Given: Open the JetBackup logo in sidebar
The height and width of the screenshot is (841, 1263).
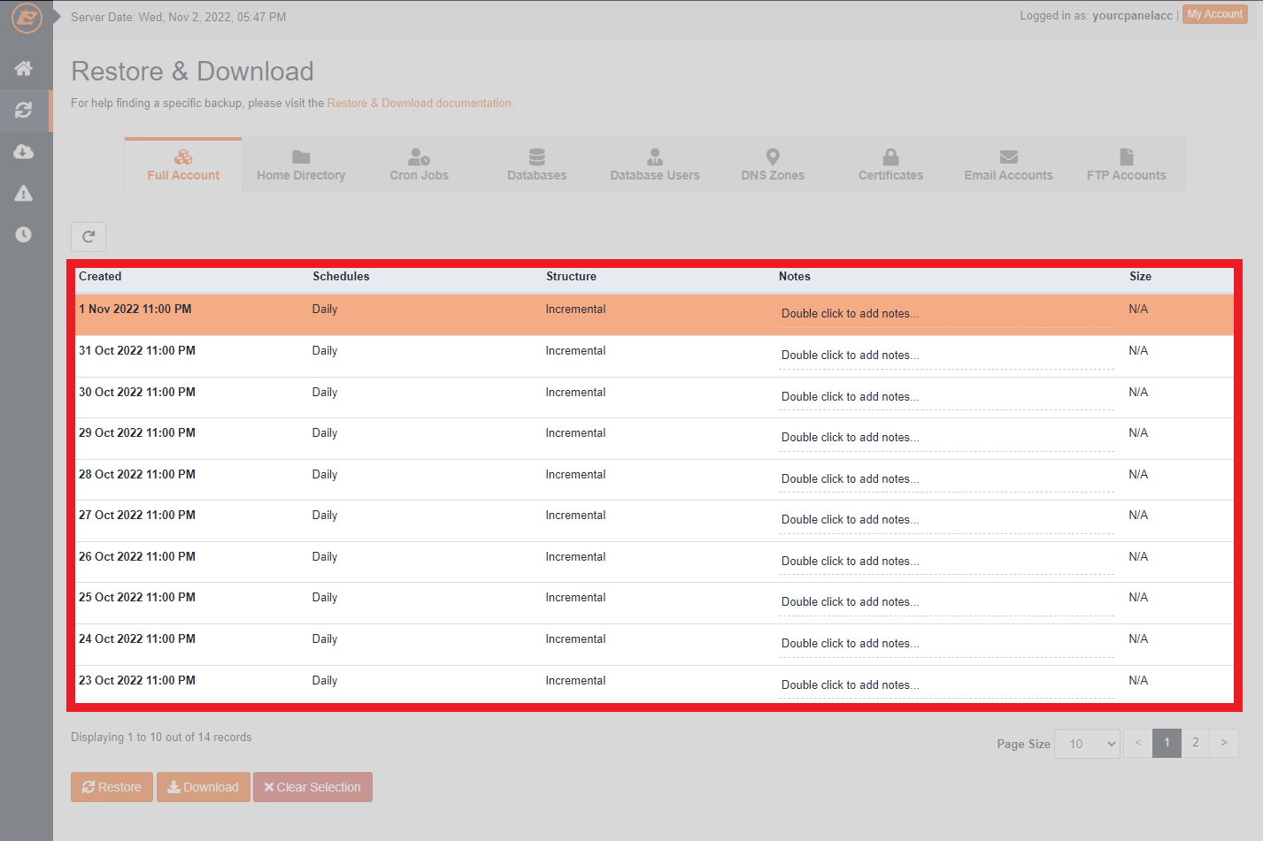Looking at the screenshot, I should pyautogui.click(x=25, y=17).
